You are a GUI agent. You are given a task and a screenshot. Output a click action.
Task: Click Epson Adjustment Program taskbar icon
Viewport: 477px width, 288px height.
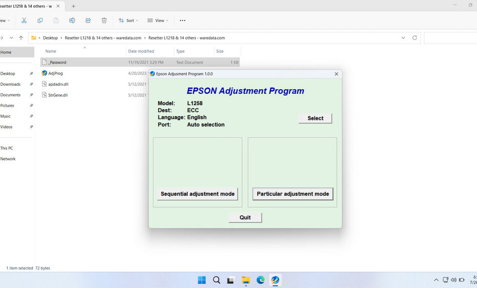tap(275, 280)
